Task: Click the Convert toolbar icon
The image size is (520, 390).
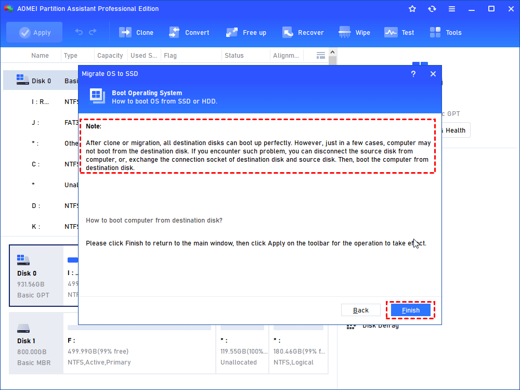Action: 174,32
